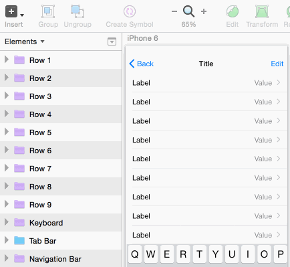Click the magnifying glass zoom icon
The image size is (290, 267).
188,11
